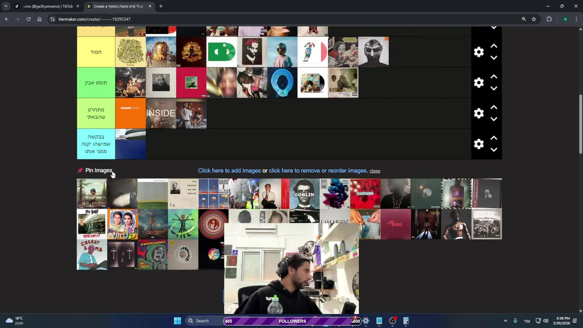This screenshot has width=583, height=328.
Task: Select the red circular mandala album cover
Action: tap(213, 224)
